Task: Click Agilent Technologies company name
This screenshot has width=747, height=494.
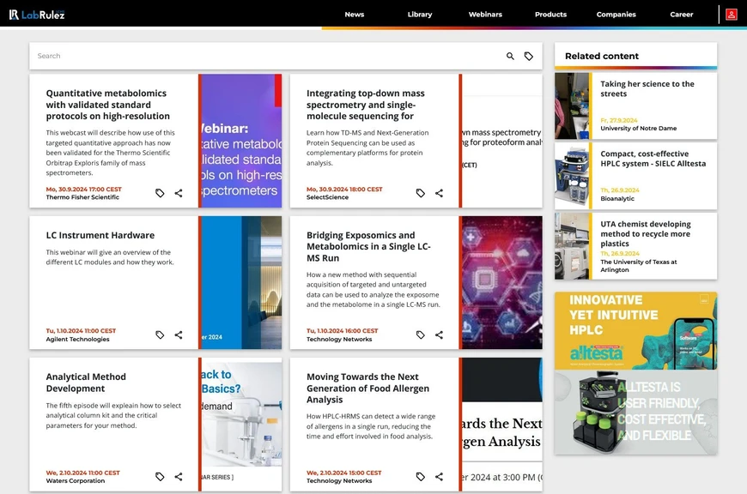Action: pyautogui.click(x=77, y=339)
